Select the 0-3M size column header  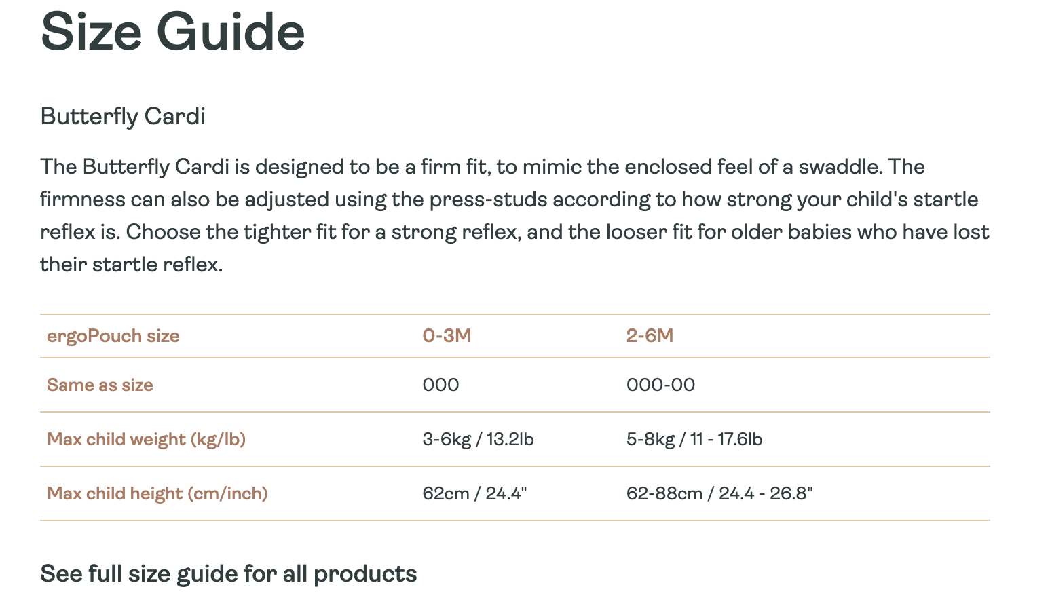[x=447, y=336]
